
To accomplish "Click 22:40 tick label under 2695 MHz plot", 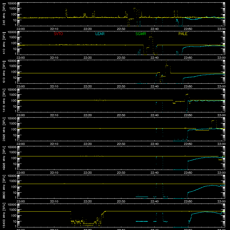I will pyautogui.click(x=154, y=144).
